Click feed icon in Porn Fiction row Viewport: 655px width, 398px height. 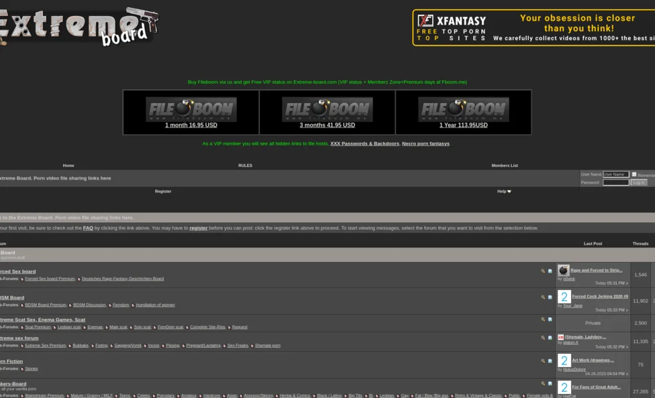[550, 361]
